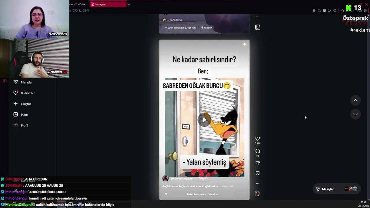Open the easy setup sliders icon
Image resolution: width=370 pixels, height=208 pixels.
click(x=365, y=11)
